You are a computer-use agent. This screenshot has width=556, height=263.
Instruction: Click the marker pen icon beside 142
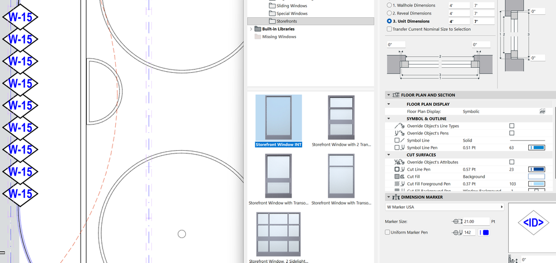coord(457,232)
